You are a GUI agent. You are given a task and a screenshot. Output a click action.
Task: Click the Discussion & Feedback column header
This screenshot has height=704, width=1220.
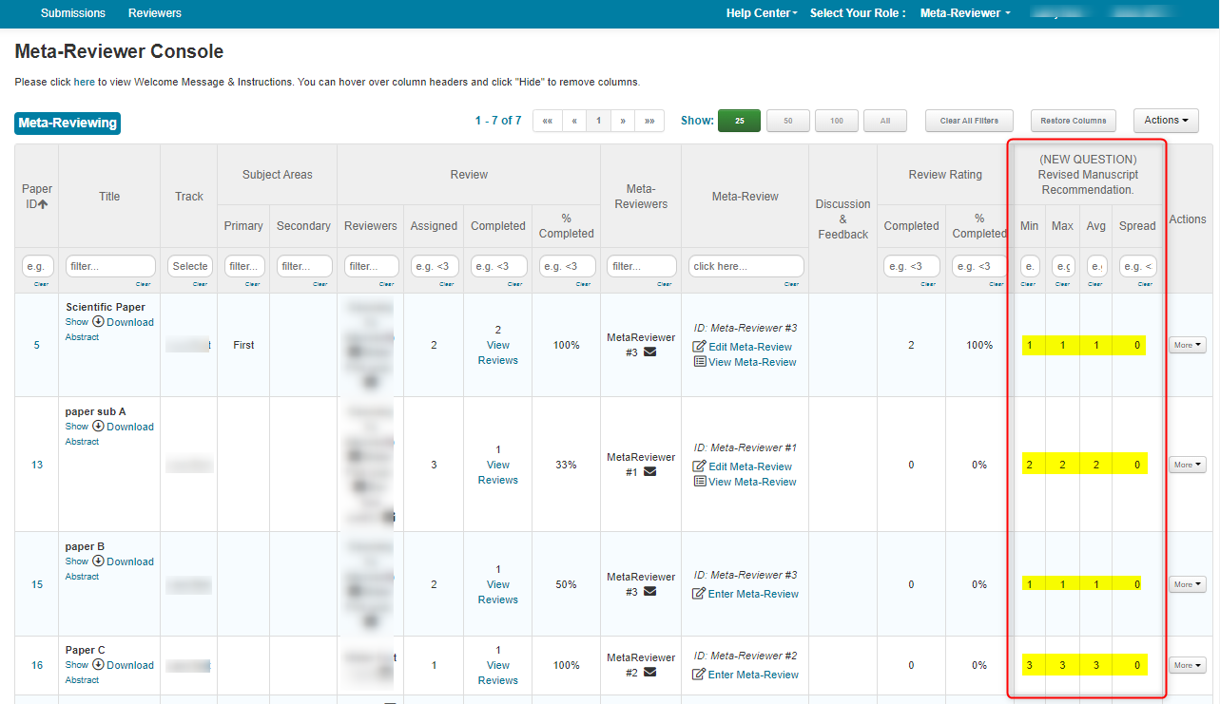[842, 219]
